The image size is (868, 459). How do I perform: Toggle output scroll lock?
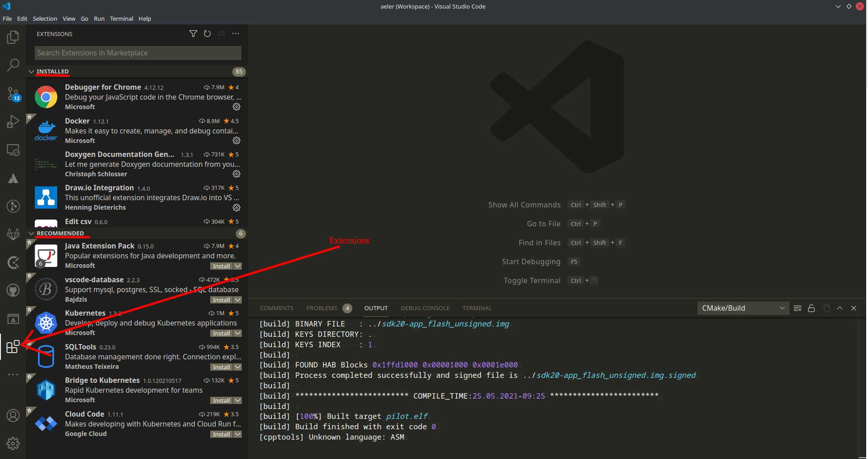click(x=812, y=308)
